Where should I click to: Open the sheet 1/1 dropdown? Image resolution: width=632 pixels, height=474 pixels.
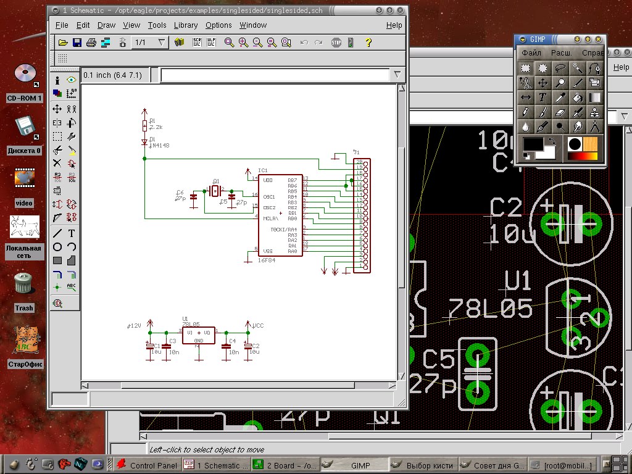click(162, 43)
